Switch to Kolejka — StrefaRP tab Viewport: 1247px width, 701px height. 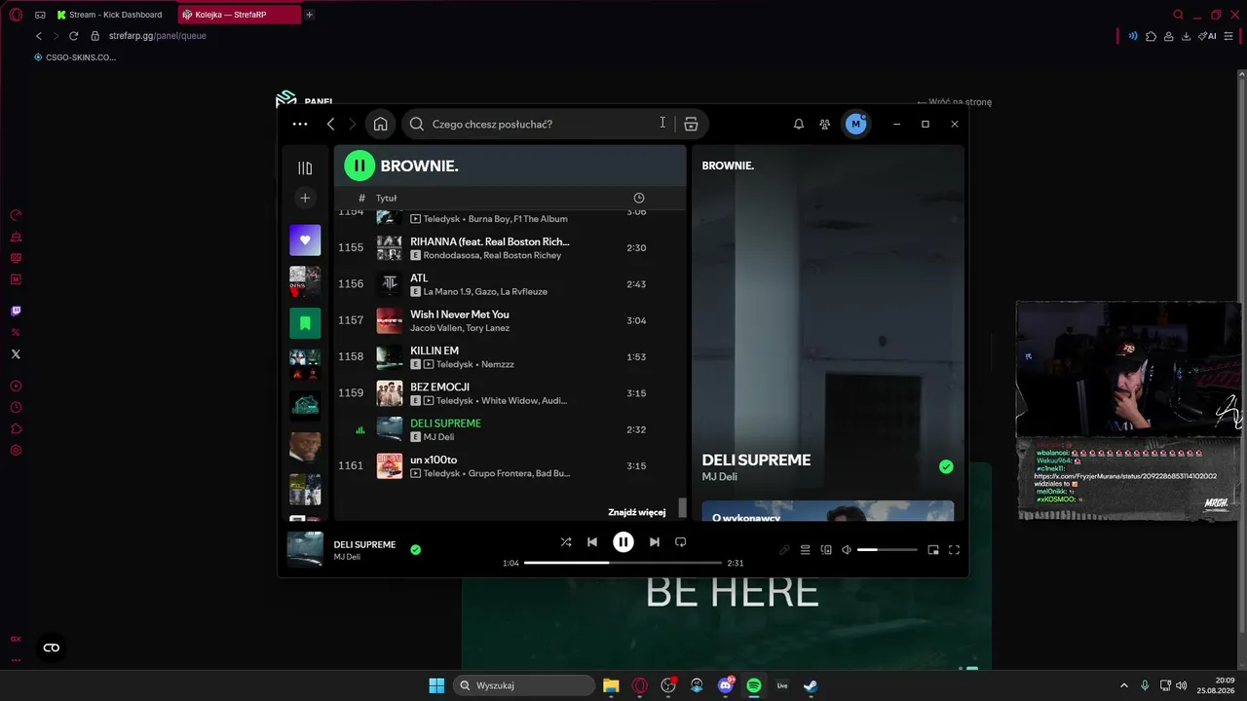coord(240,15)
